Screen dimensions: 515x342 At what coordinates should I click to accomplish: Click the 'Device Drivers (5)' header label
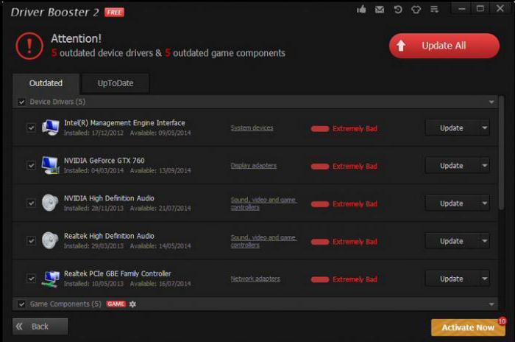[x=57, y=102]
